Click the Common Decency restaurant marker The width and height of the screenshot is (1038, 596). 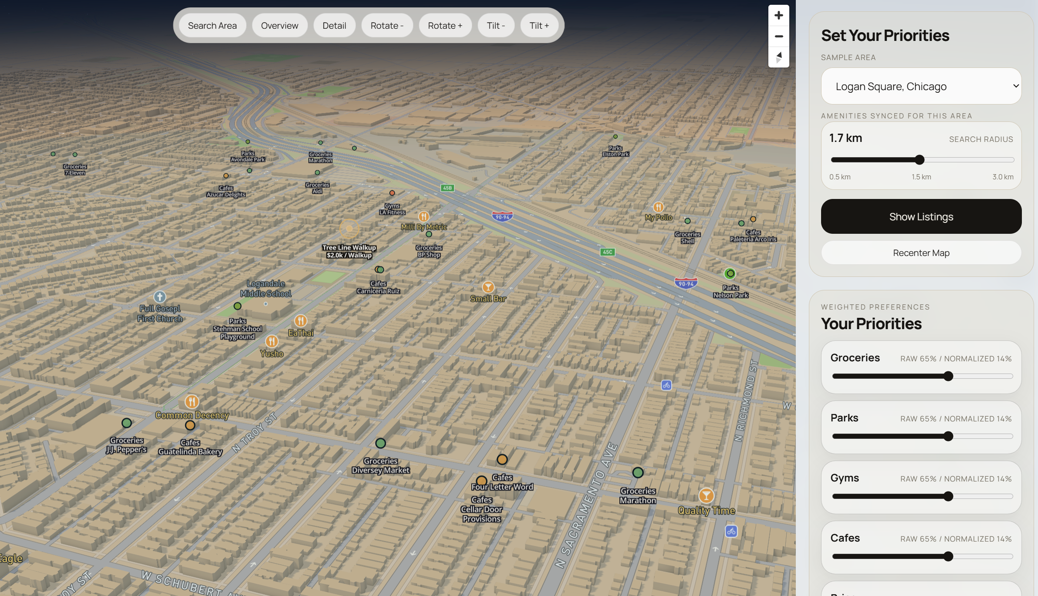click(x=192, y=401)
